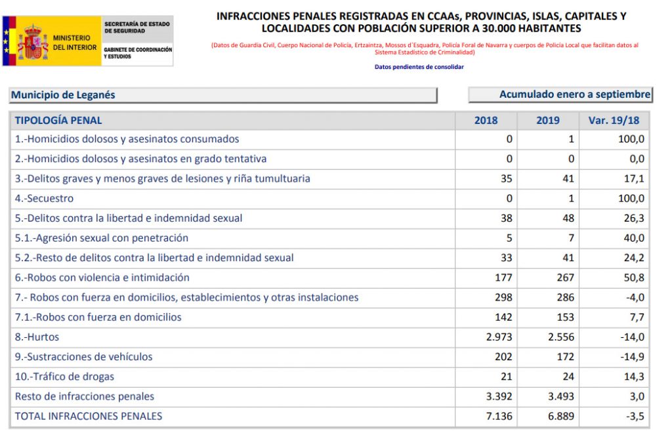Click the Resto de infracciones penales label

click(x=84, y=396)
